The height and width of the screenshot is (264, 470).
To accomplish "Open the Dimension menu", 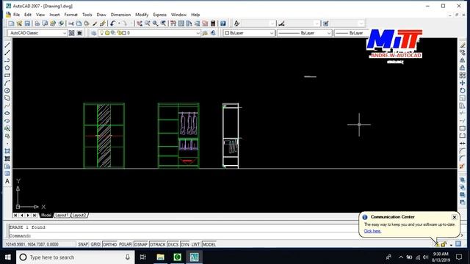I will [120, 15].
